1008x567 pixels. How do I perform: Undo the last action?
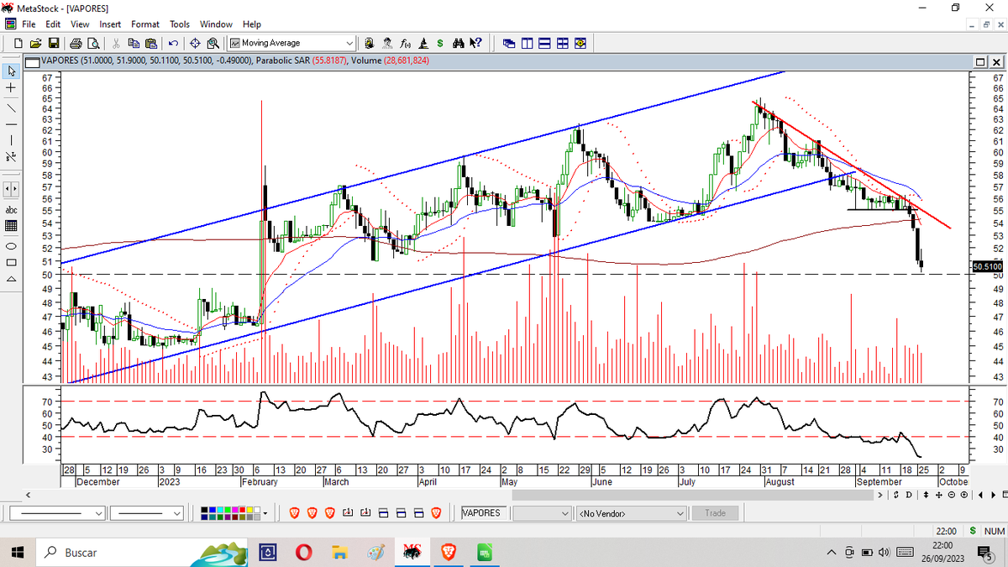point(173,43)
